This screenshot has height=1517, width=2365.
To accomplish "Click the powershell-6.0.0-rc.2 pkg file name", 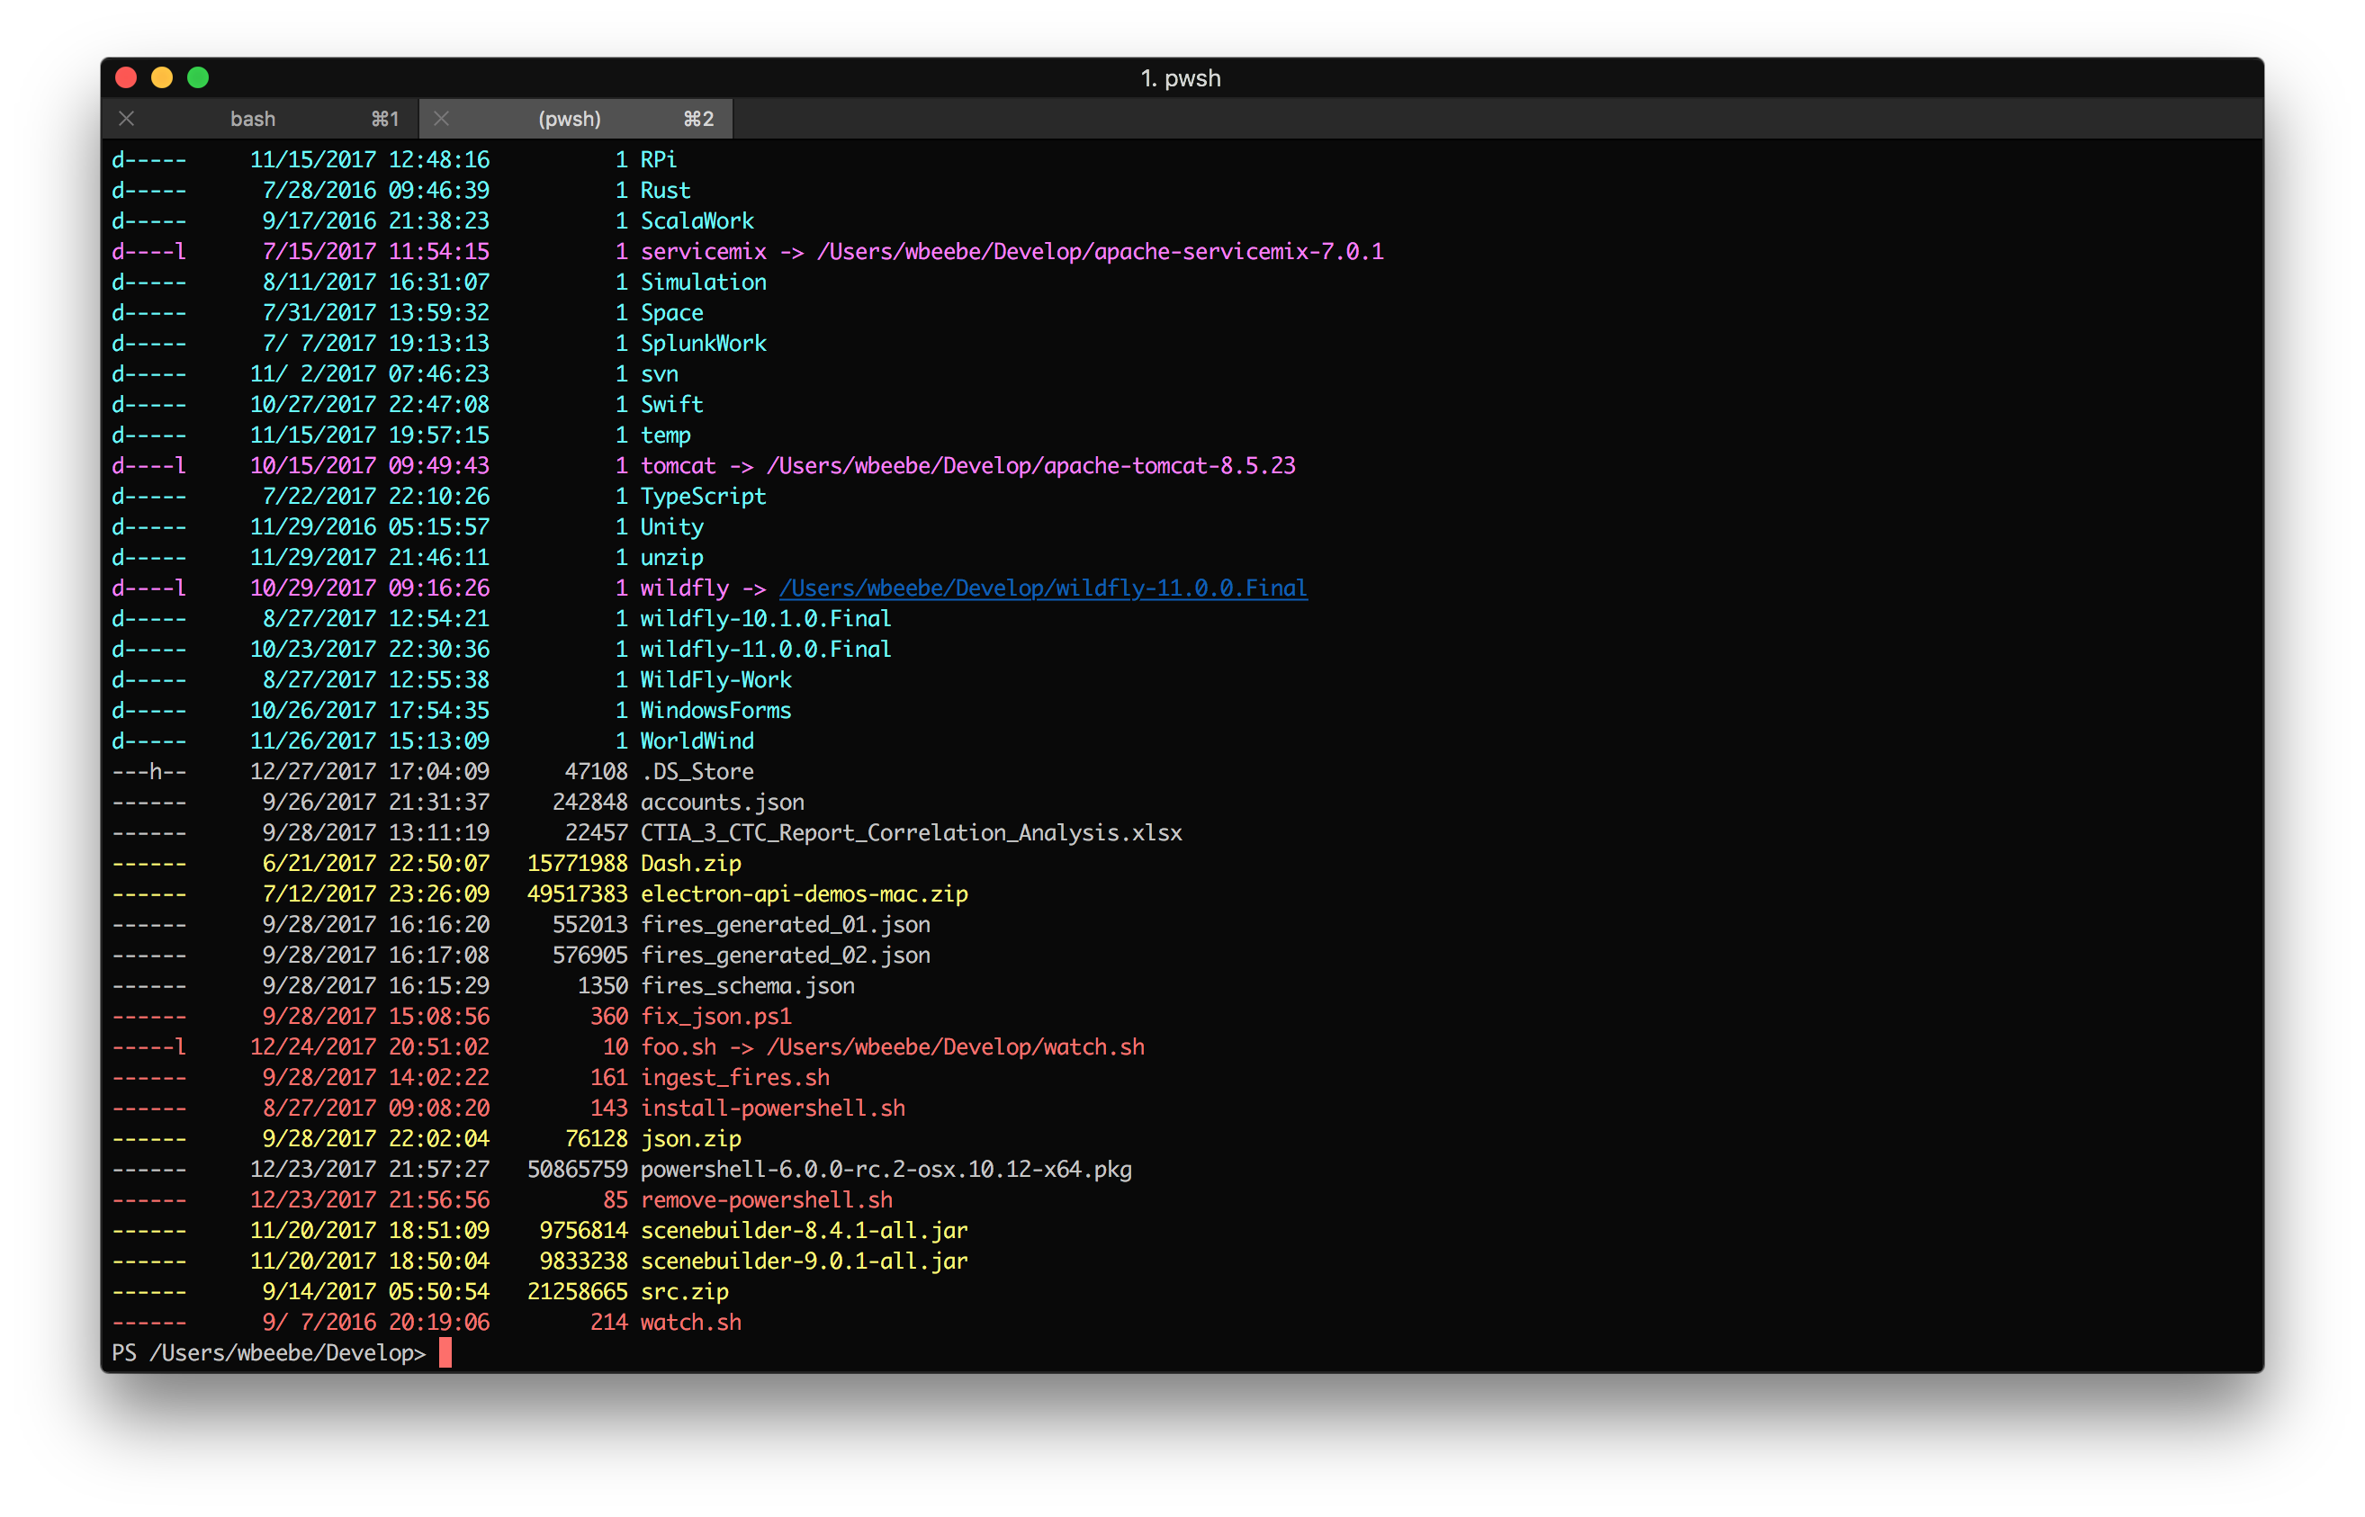I will (x=886, y=1170).
